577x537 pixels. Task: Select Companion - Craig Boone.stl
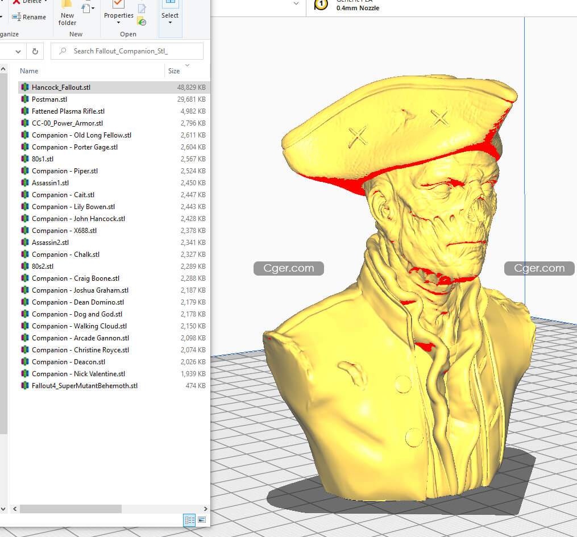[x=114, y=278]
